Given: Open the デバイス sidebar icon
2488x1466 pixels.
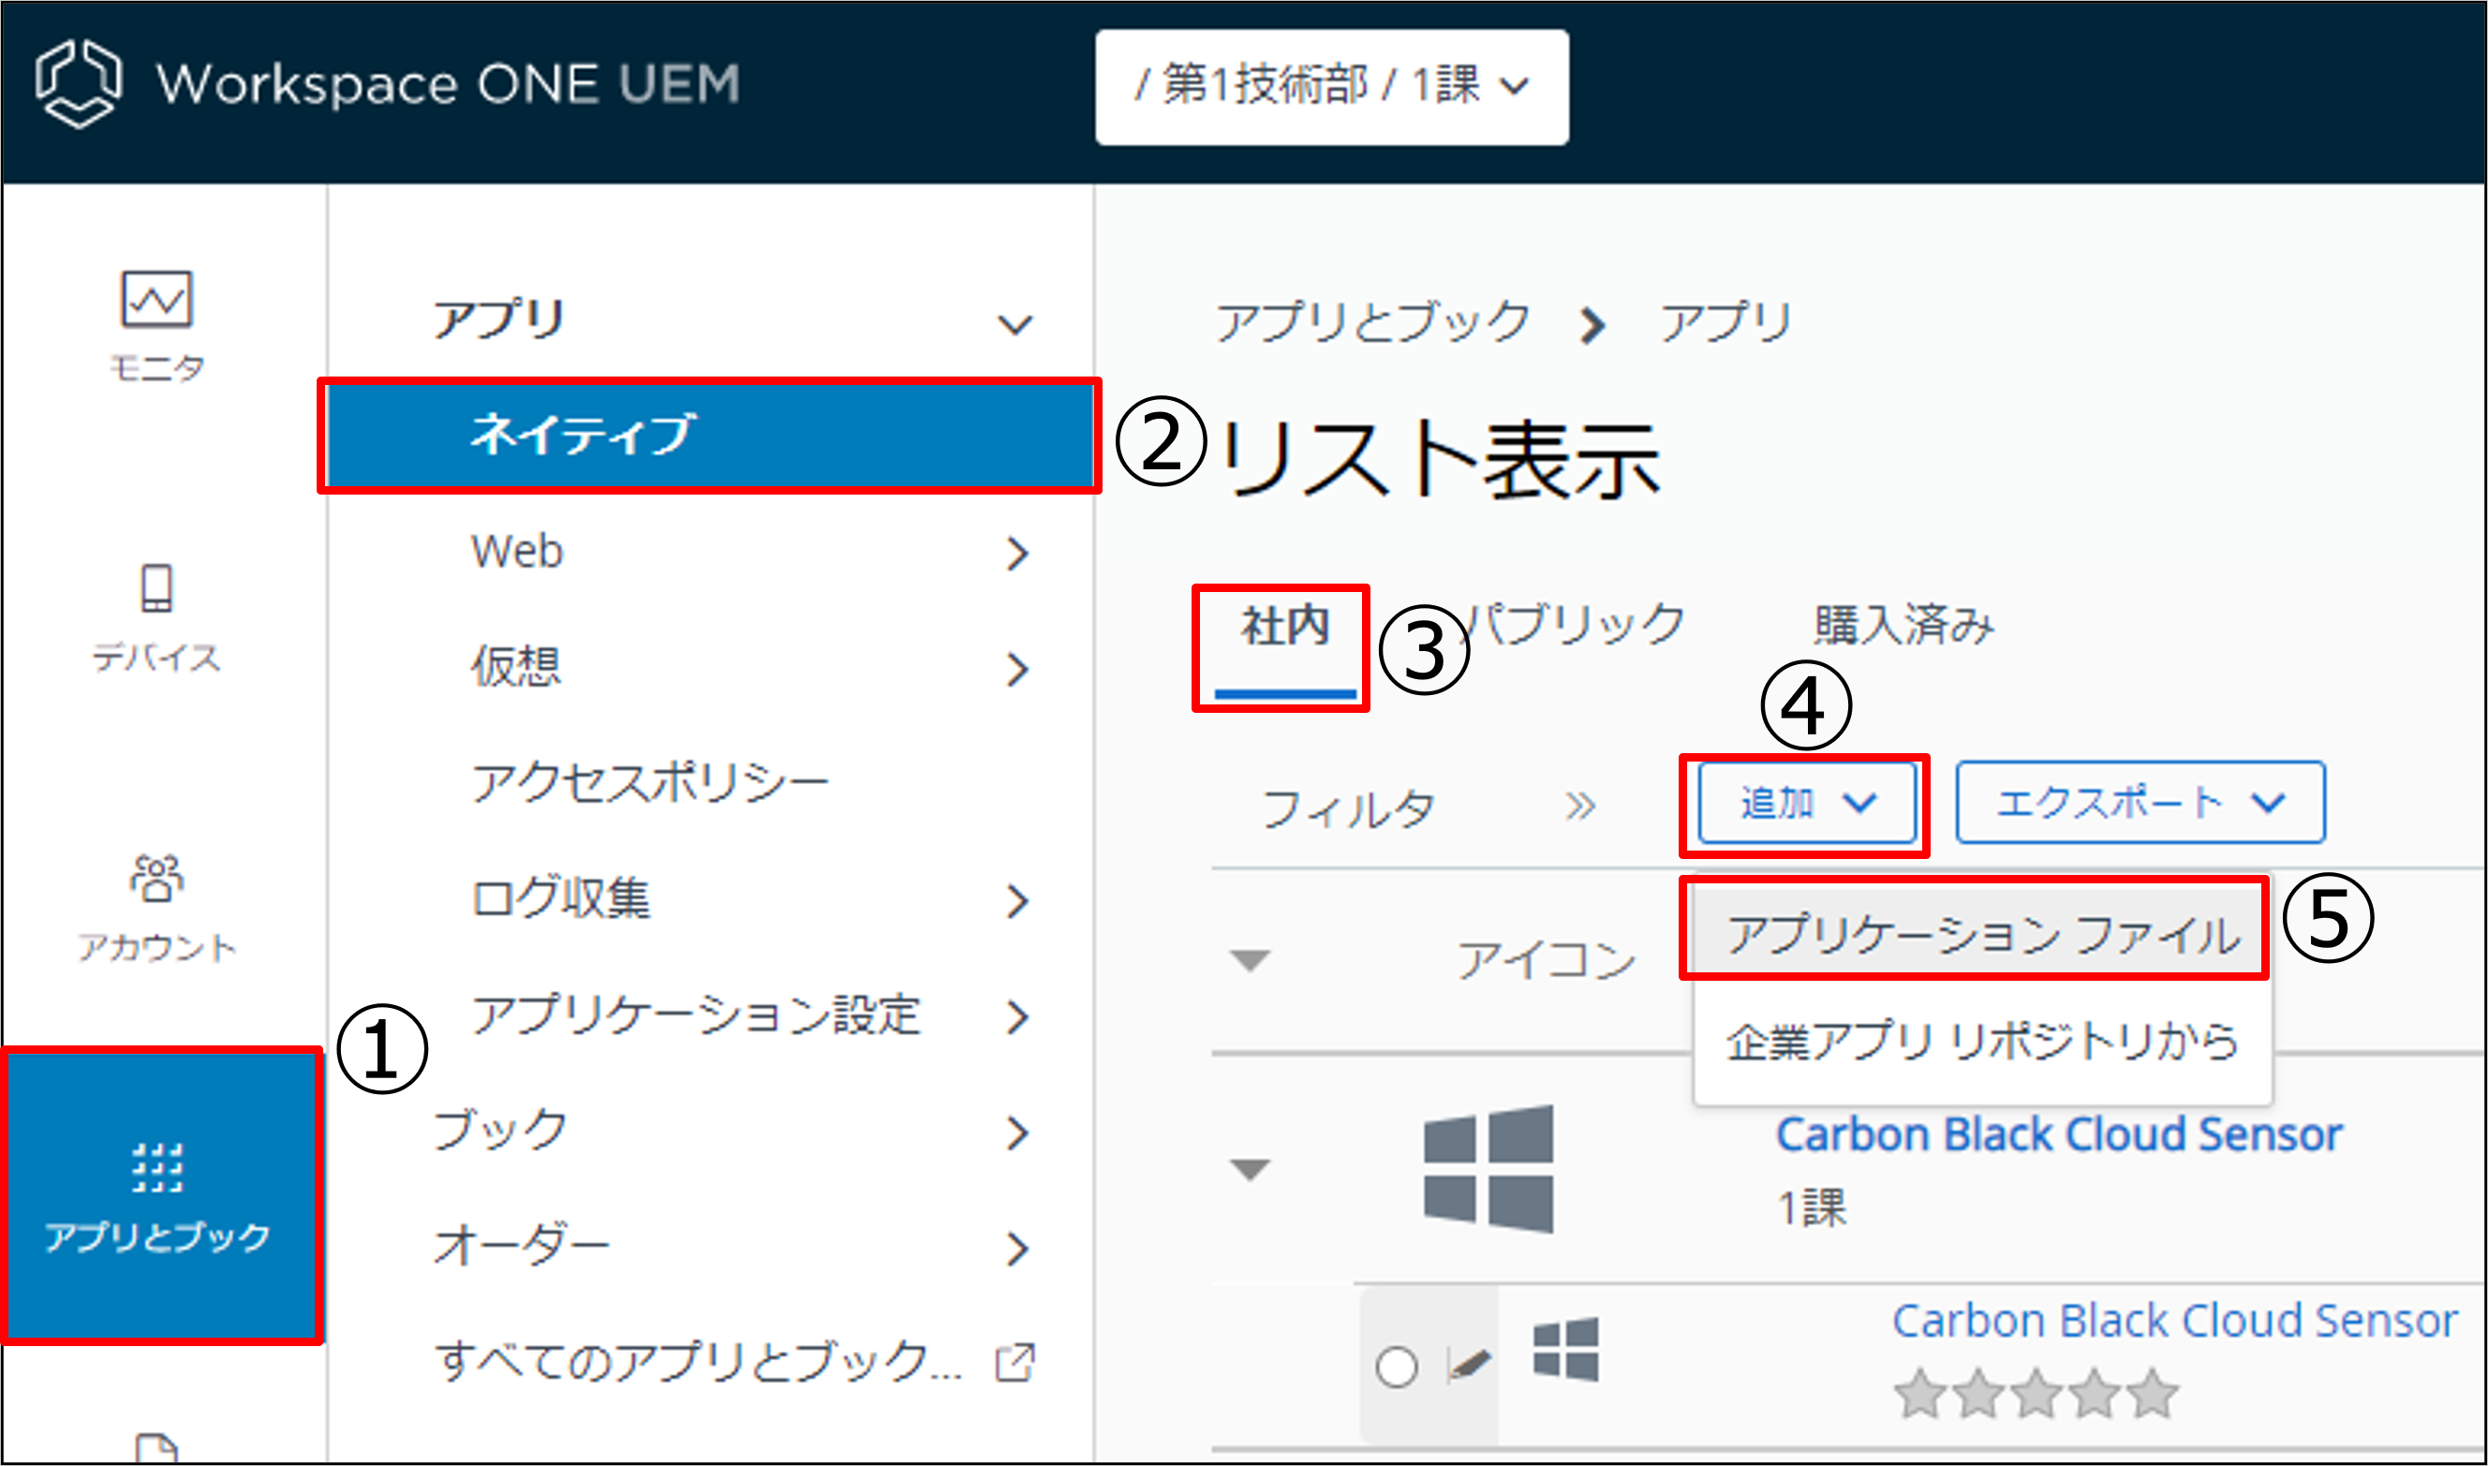Looking at the screenshot, I should pyautogui.click(x=156, y=617).
